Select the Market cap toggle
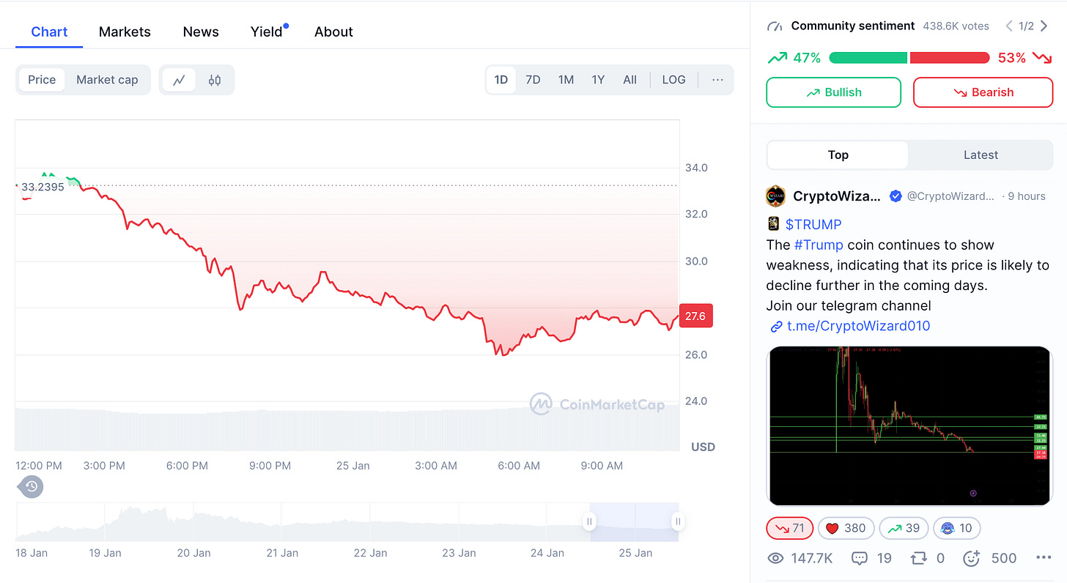 107,80
